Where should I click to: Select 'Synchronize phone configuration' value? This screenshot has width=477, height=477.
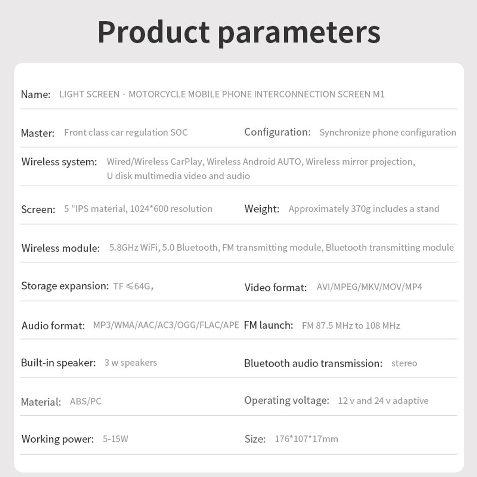[x=388, y=132]
